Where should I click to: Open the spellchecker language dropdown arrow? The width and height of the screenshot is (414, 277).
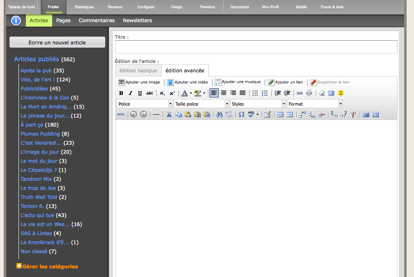(x=257, y=115)
